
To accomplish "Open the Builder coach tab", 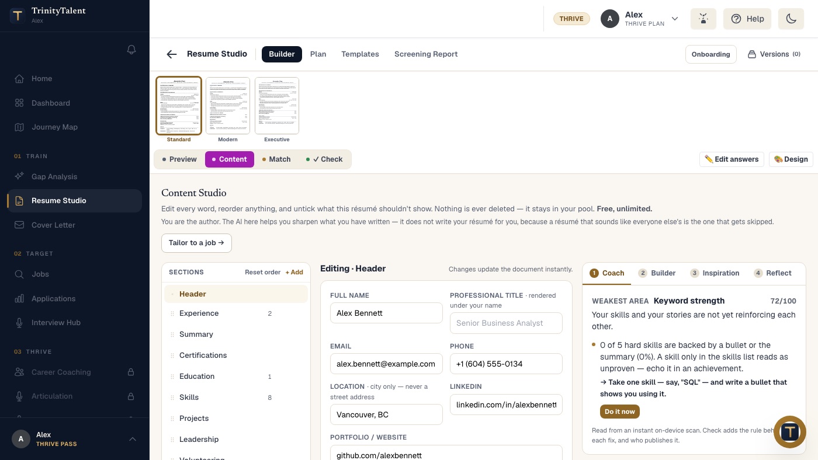I will (x=657, y=273).
